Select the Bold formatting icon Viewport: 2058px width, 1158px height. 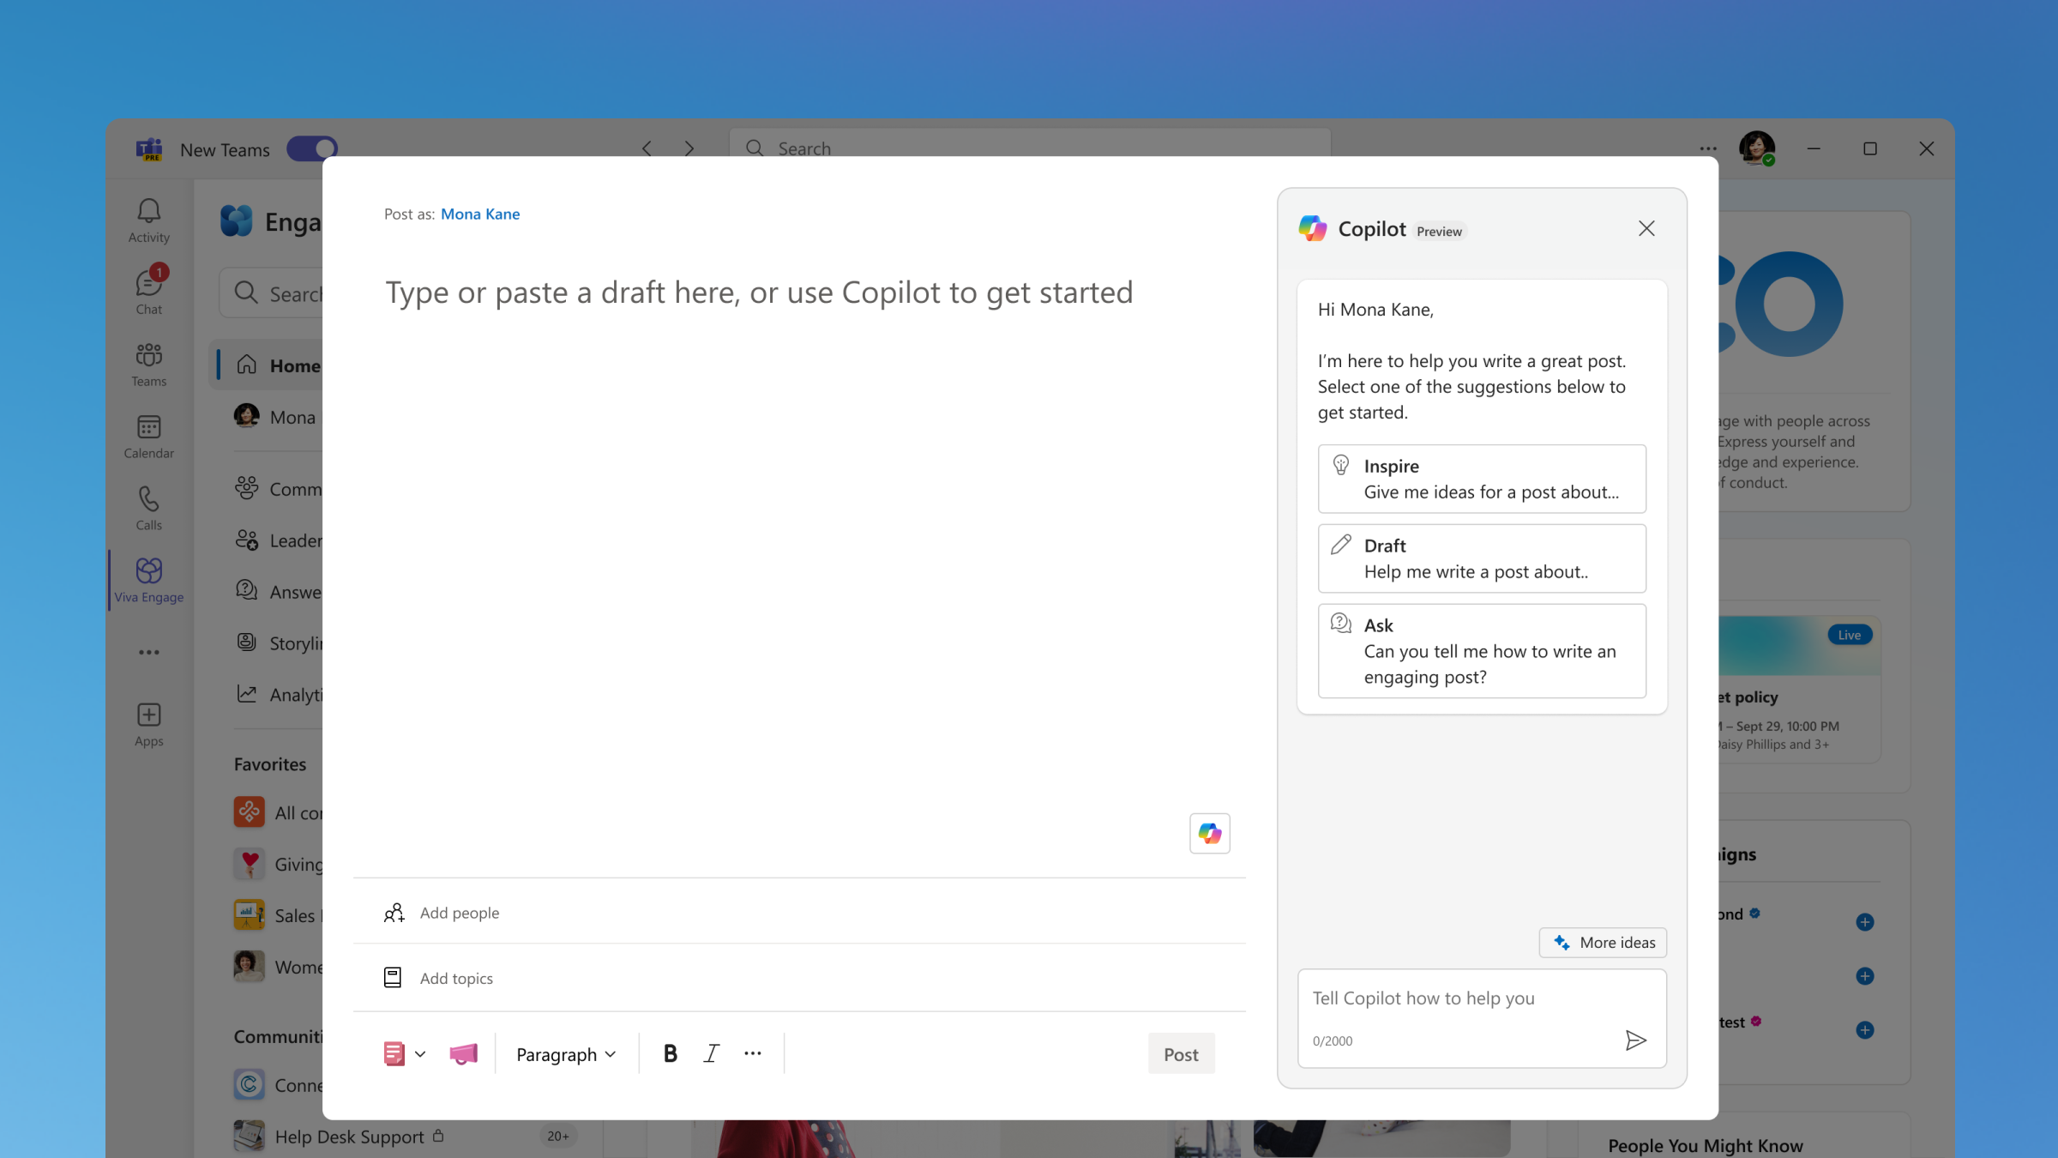(x=669, y=1053)
